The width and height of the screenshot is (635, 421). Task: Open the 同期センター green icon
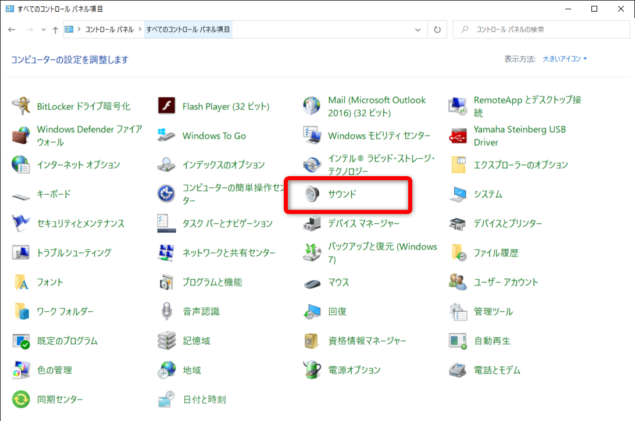[x=21, y=399]
